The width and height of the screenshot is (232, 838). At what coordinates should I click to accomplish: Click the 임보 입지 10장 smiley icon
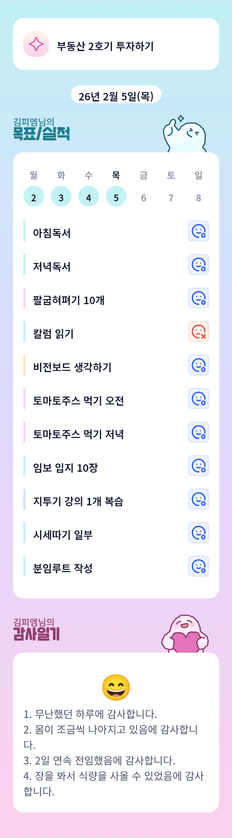tap(199, 466)
